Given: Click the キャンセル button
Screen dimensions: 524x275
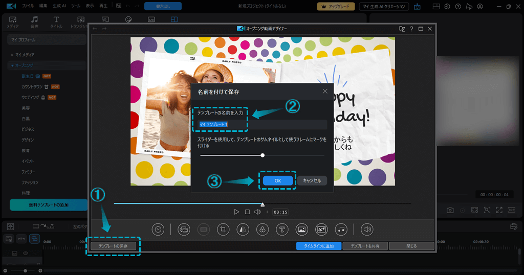Looking at the screenshot, I should coord(312,180).
